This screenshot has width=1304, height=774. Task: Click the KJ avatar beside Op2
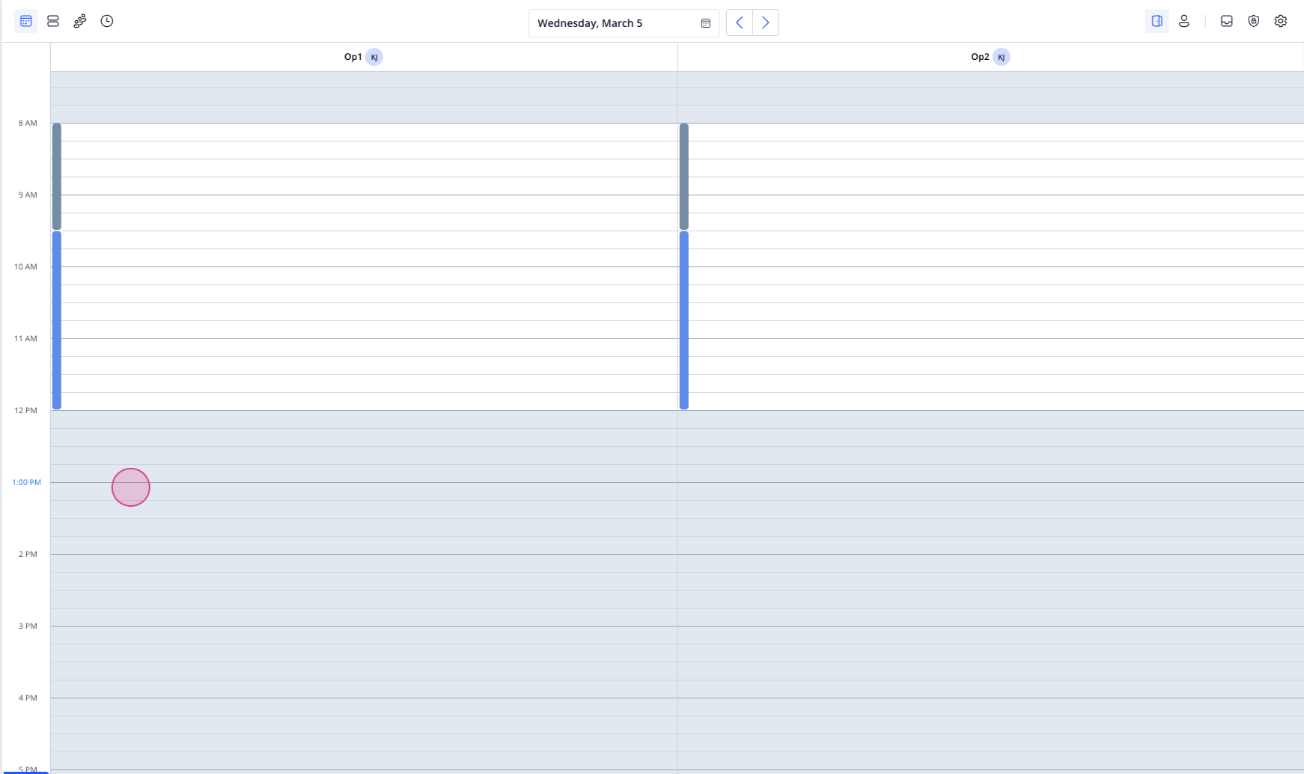[1002, 57]
